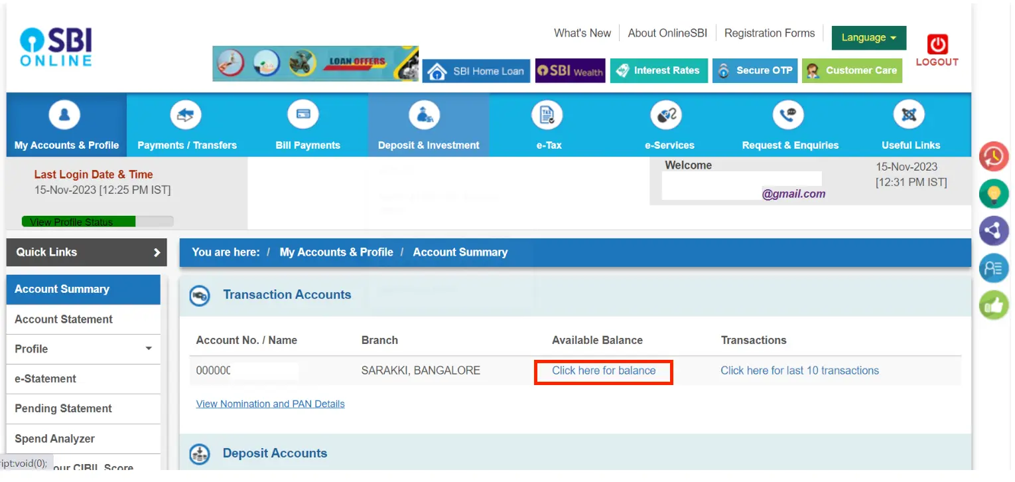The image size is (1015, 482).
Task: Click the red clock side icon
Action: click(x=994, y=157)
